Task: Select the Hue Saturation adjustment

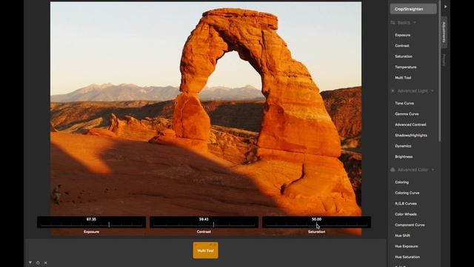Action: coord(407,257)
